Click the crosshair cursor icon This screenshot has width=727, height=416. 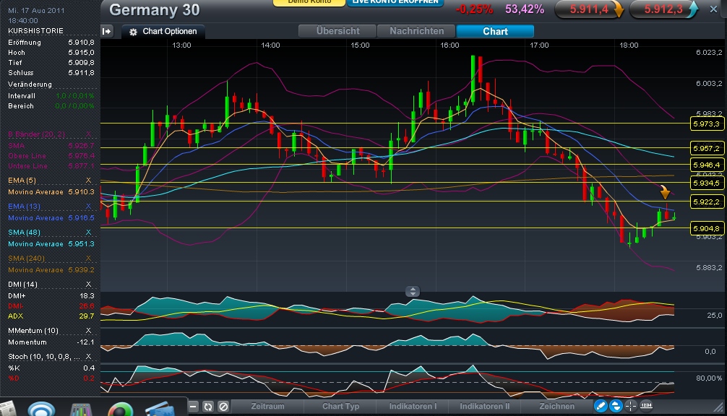(x=630, y=406)
